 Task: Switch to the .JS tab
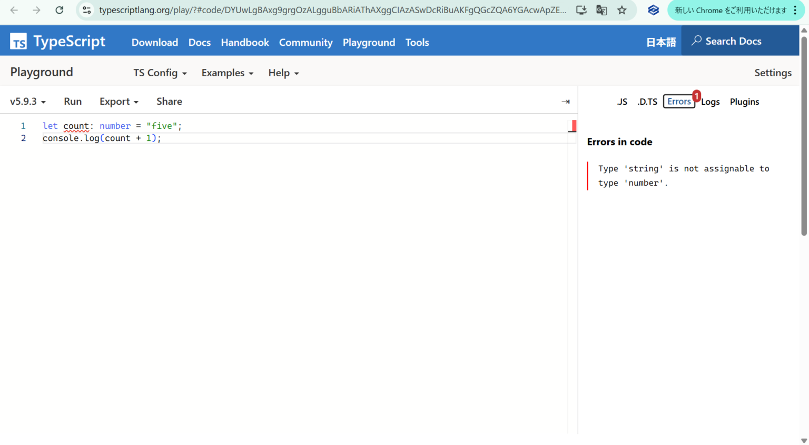click(x=622, y=102)
